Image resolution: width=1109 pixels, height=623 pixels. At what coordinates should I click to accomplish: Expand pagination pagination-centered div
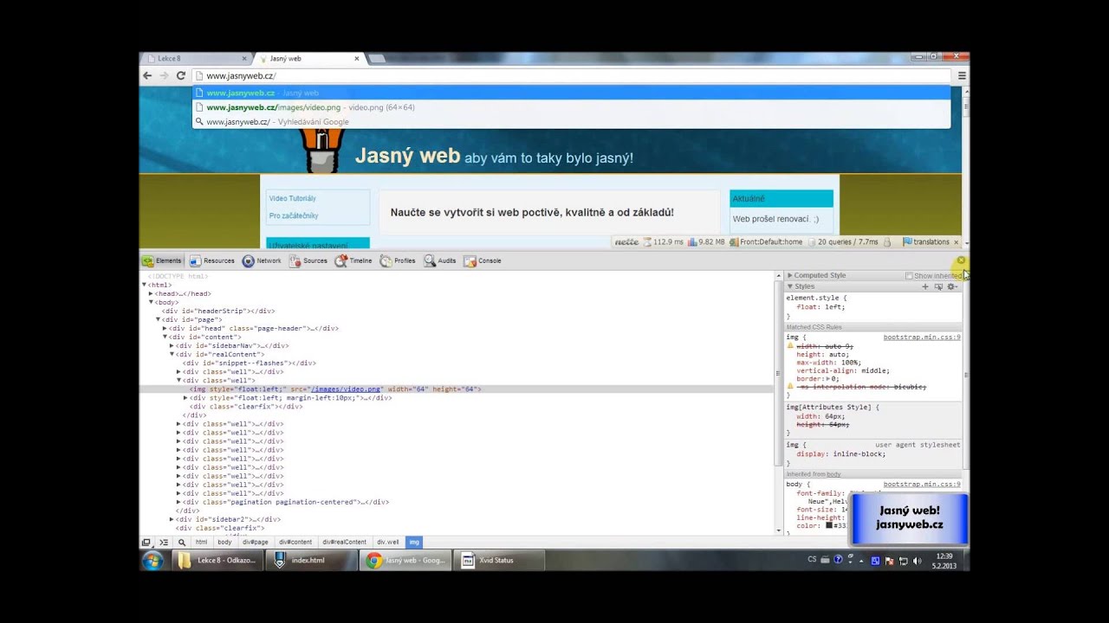pos(178,502)
